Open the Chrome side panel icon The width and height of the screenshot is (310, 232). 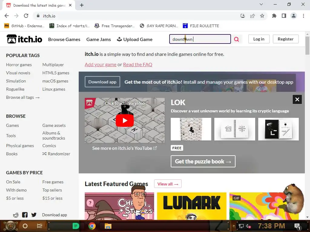(x=284, y=16)
